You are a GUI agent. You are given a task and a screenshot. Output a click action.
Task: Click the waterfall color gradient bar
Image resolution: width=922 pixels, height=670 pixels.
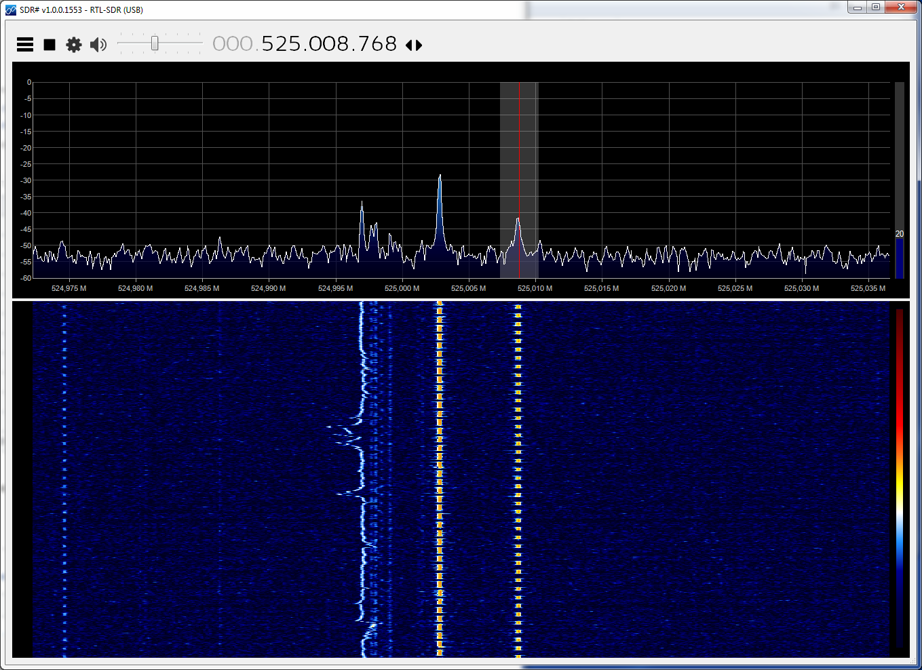pyautogui.click(x=900, y=479)
